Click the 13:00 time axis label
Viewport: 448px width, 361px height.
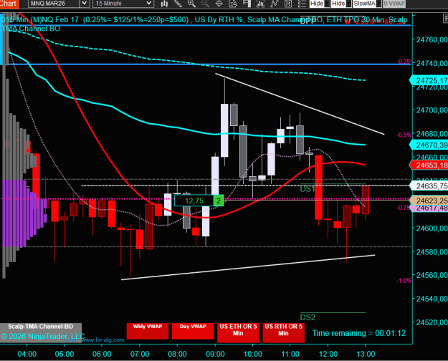[366, 354]
